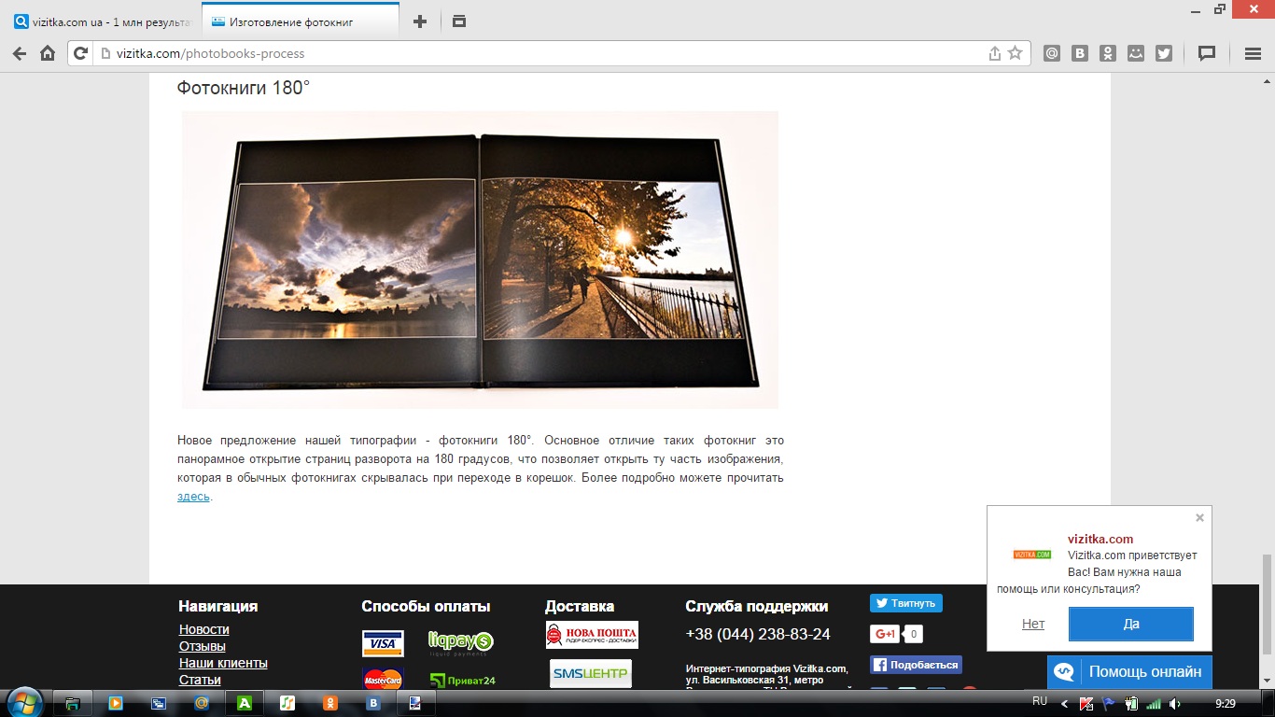Follow the здесь link in the paragraph
The width and height of the screenshot is (1275, 717).
click(193, 497)
